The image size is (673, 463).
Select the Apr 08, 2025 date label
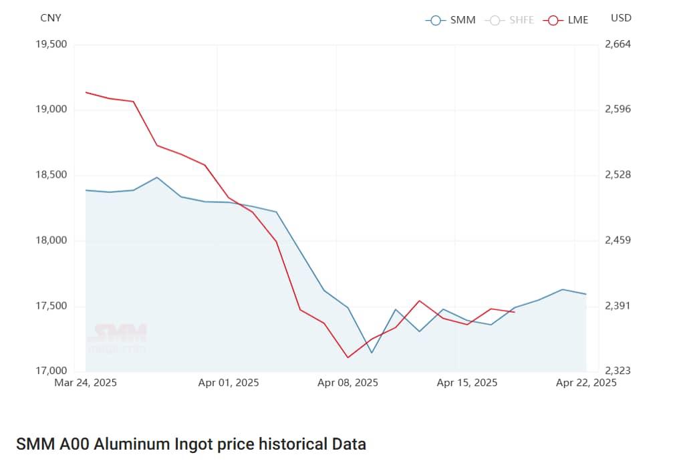tap(348, 383)
